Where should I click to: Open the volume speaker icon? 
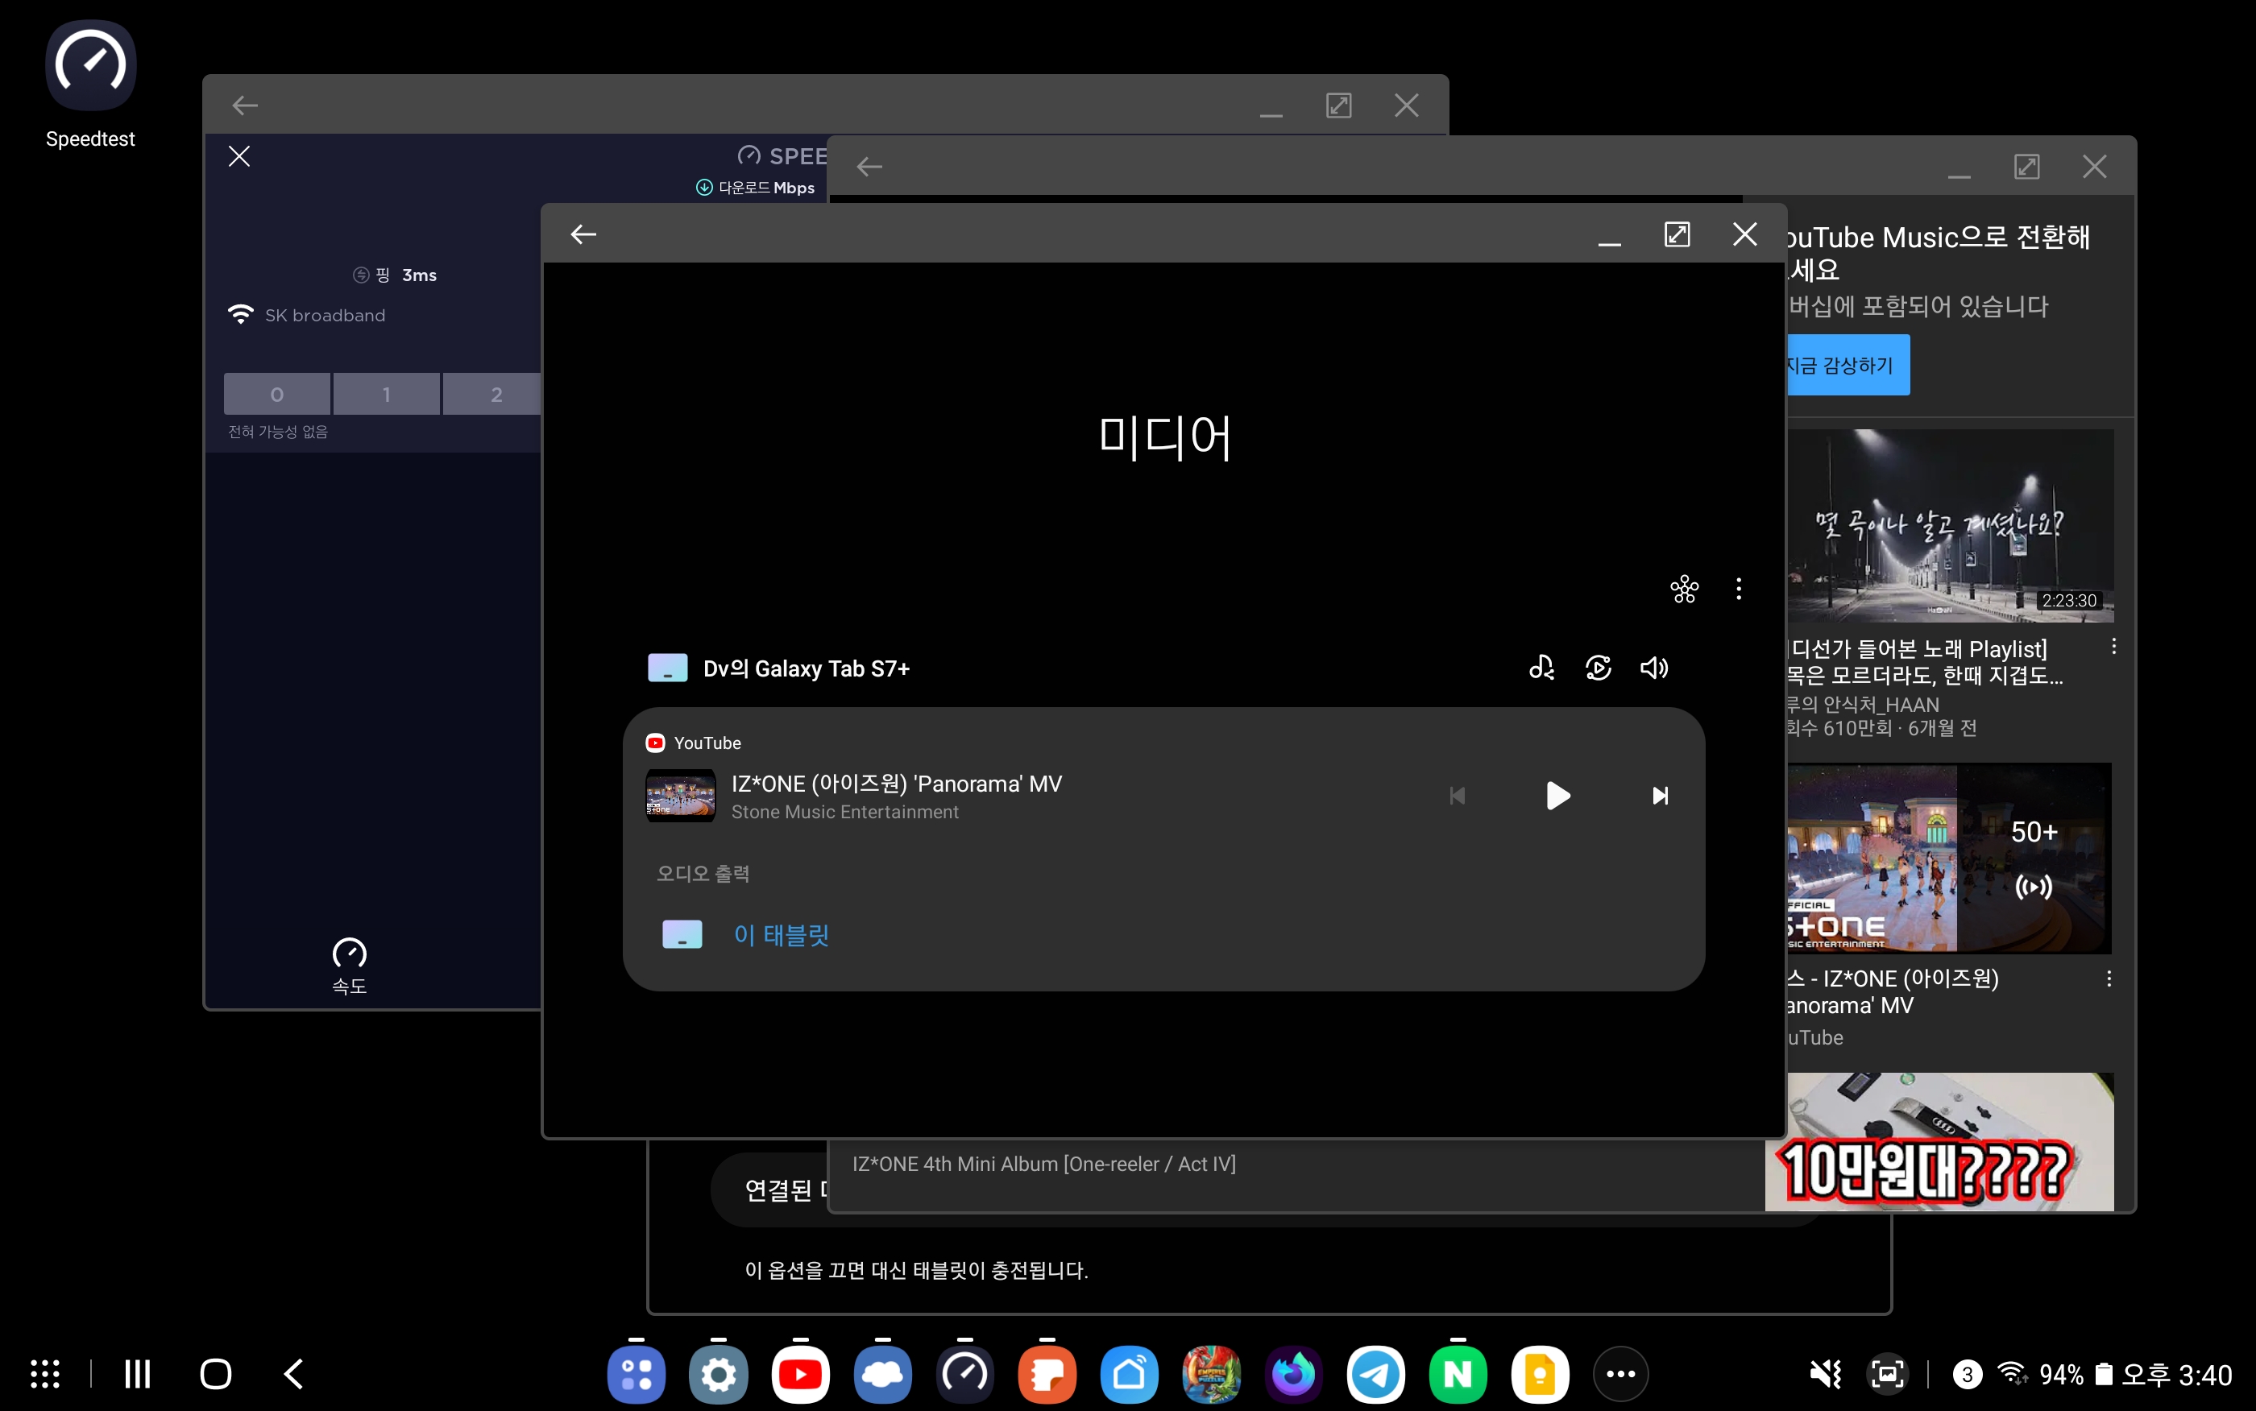1653,668
